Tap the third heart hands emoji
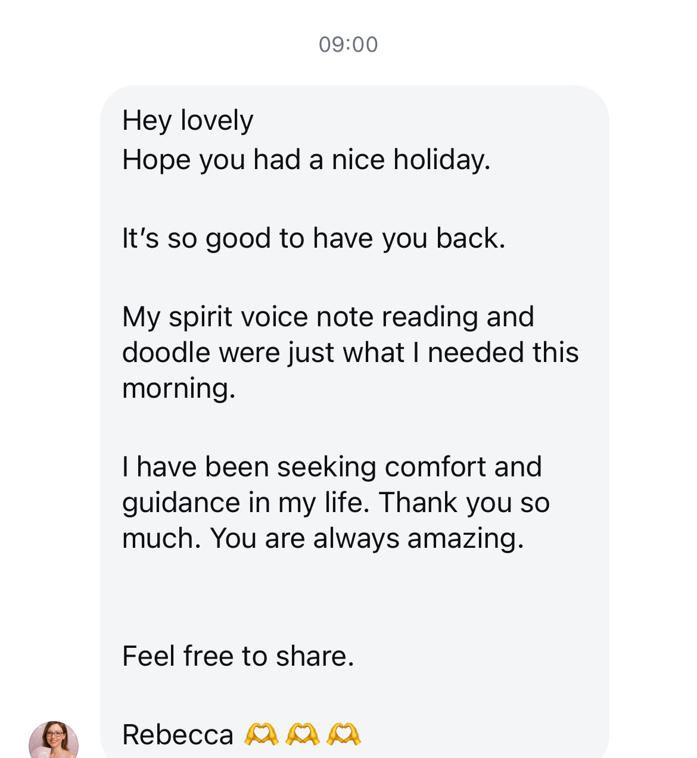This screenshot has height=758, width=697. (x=344, y=735)
